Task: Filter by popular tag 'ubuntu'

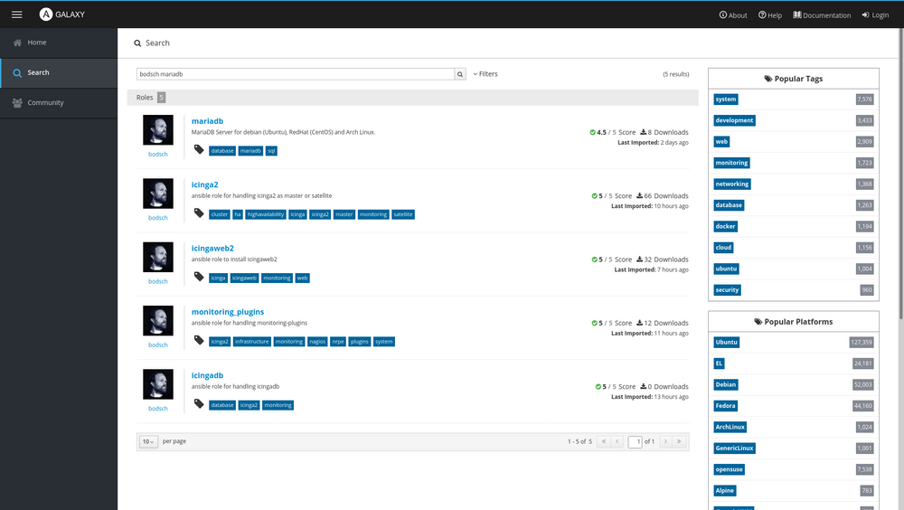Action: (x=726, y=269)
